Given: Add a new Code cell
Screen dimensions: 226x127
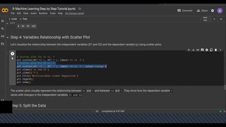Looking at the screenshot, I should pyautogui.click(x=13, y=19).
